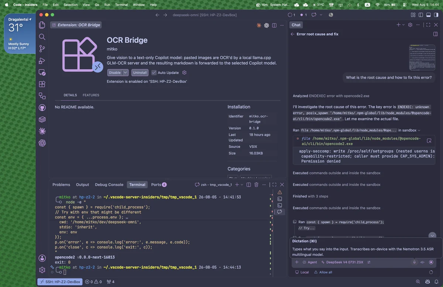
Task: Switch to the Debug Console tab
Action: 109,185
